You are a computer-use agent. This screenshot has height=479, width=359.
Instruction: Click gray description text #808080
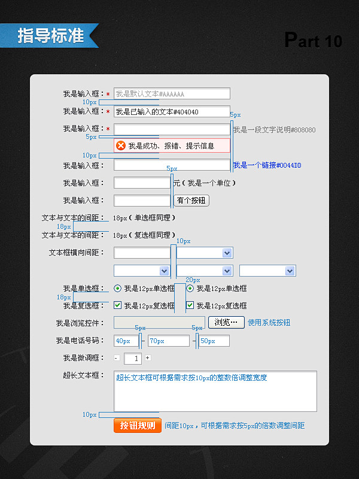[x=275, y=130]
